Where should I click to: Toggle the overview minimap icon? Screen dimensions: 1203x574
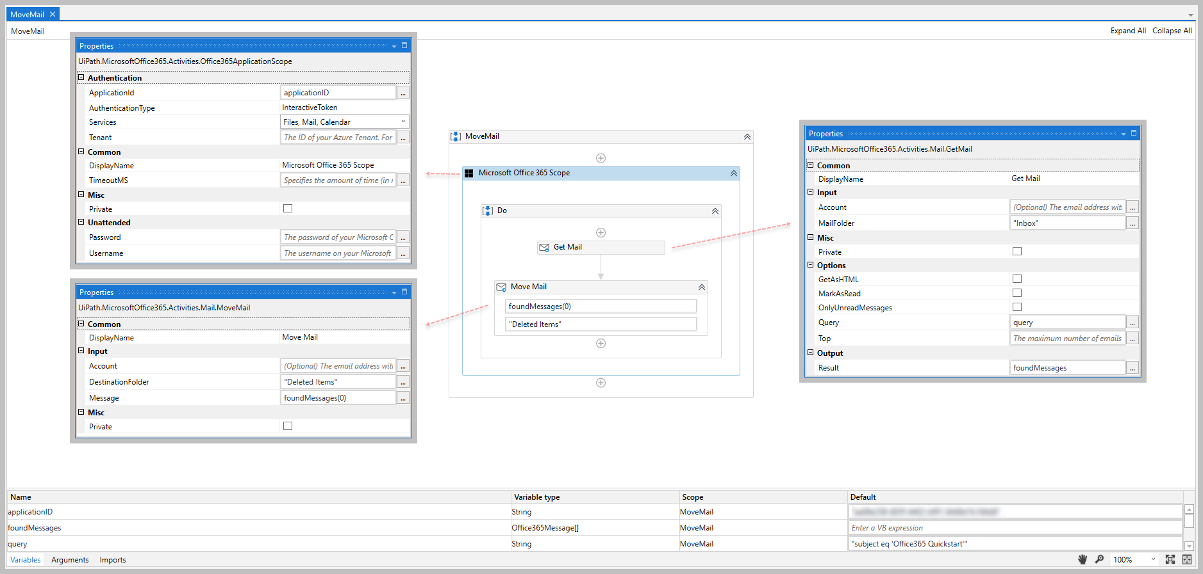(x=1187, y=559)
